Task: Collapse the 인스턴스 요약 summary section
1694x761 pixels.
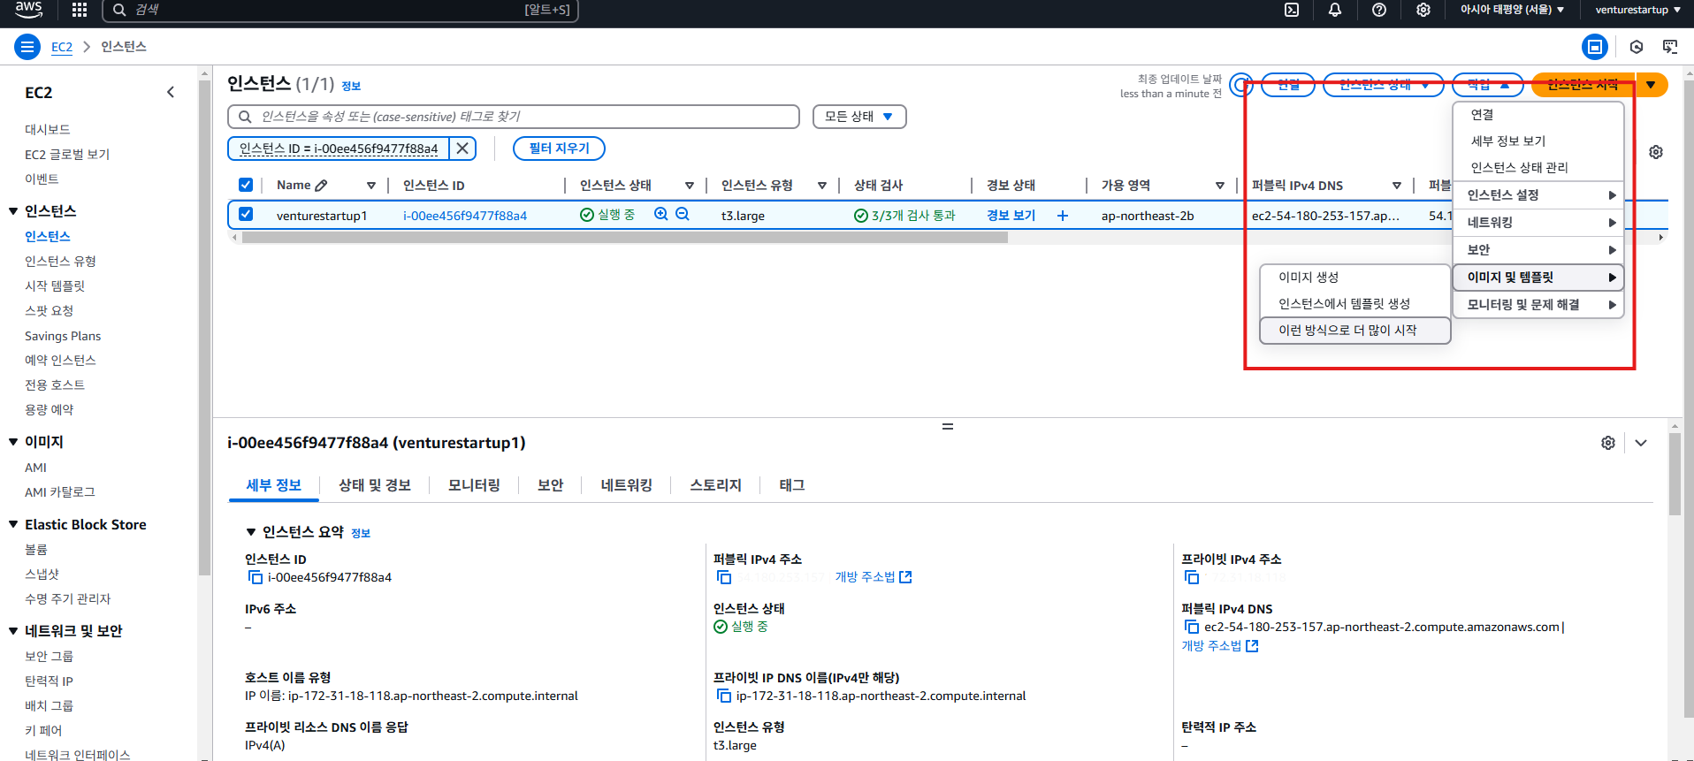Action: (251, 531)
